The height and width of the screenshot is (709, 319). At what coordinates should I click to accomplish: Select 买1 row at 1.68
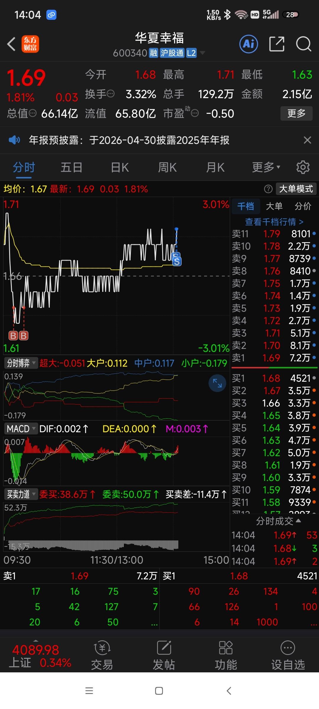click(274, 378)
